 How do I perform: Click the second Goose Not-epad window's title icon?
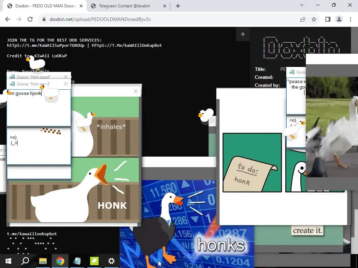pos(12,84)
